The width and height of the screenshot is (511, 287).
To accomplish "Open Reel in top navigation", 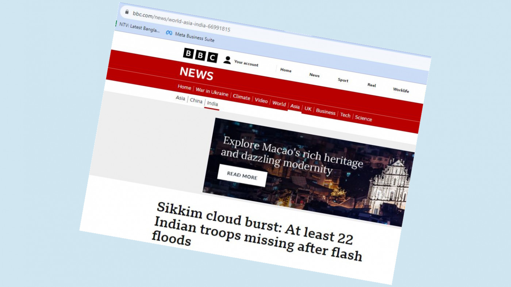I will (372, 85).
